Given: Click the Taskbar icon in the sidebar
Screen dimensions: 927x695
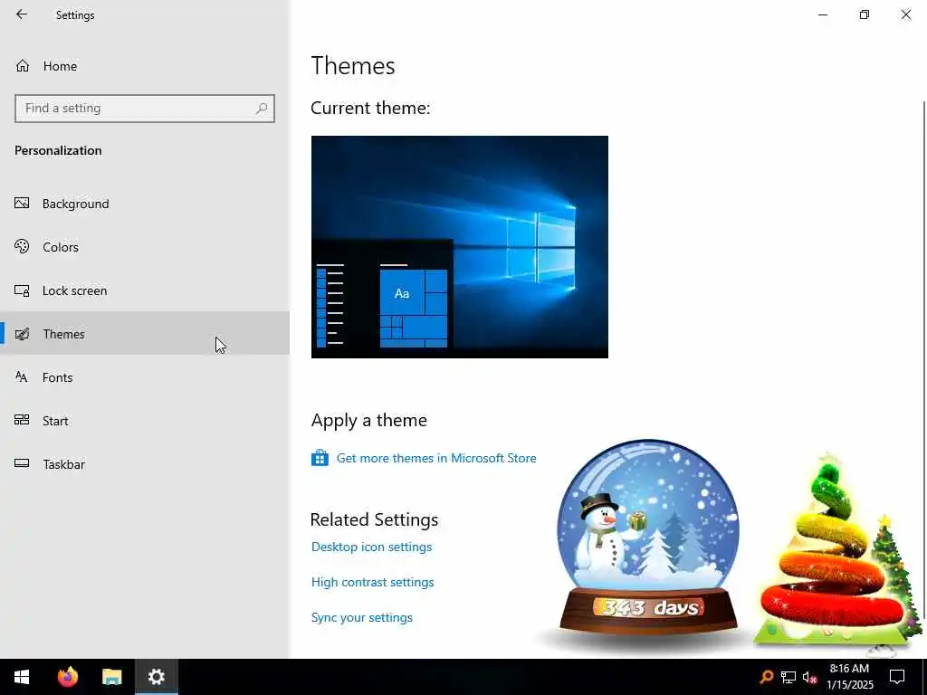Looking at the screenshot, I should [x=22, y=463].
